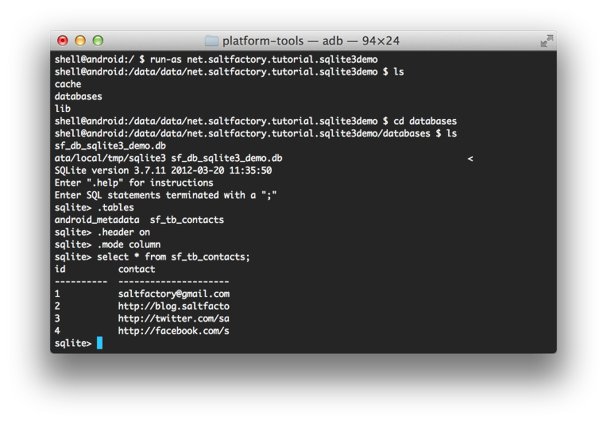Click the green zoom window button
Image resolution: width=607 pixels, height=423 pixels.
click(98, 40)
